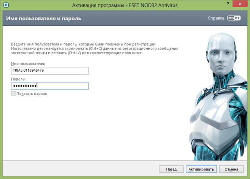The height and width of the screenshot is (179, 250).
Task: Open the Справка help link
Action: pos(216,18)
